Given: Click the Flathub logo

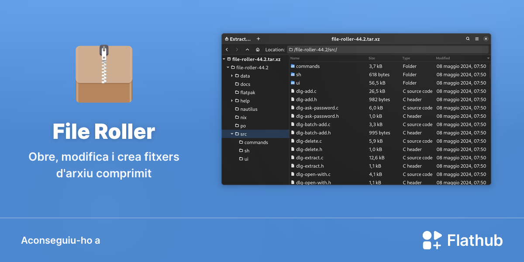Looking at the screenshot, I should click(462, 240).
